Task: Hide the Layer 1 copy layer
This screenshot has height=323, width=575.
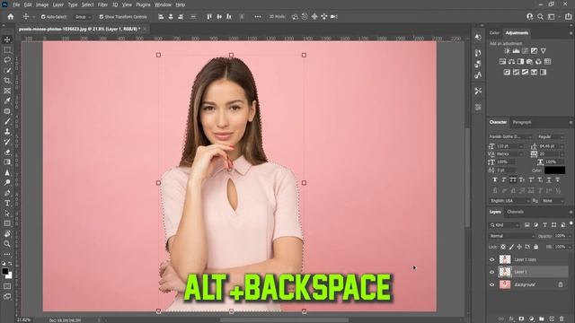Action: tap(492, 259)
